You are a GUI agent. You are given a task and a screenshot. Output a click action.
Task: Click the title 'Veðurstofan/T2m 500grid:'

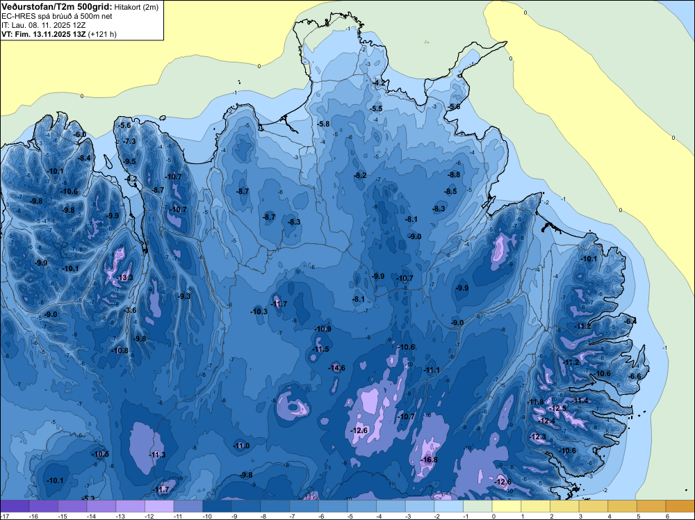pos(57,6)
